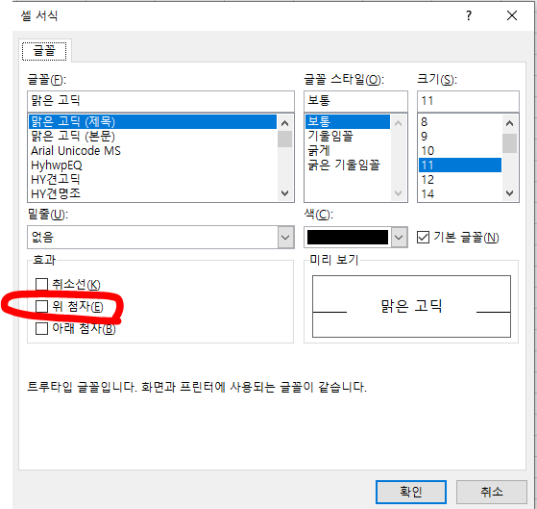This screenshot has height=509, width=537.
Task: Choose HyhwpEQ font
Action: click(x=153, y=165)
